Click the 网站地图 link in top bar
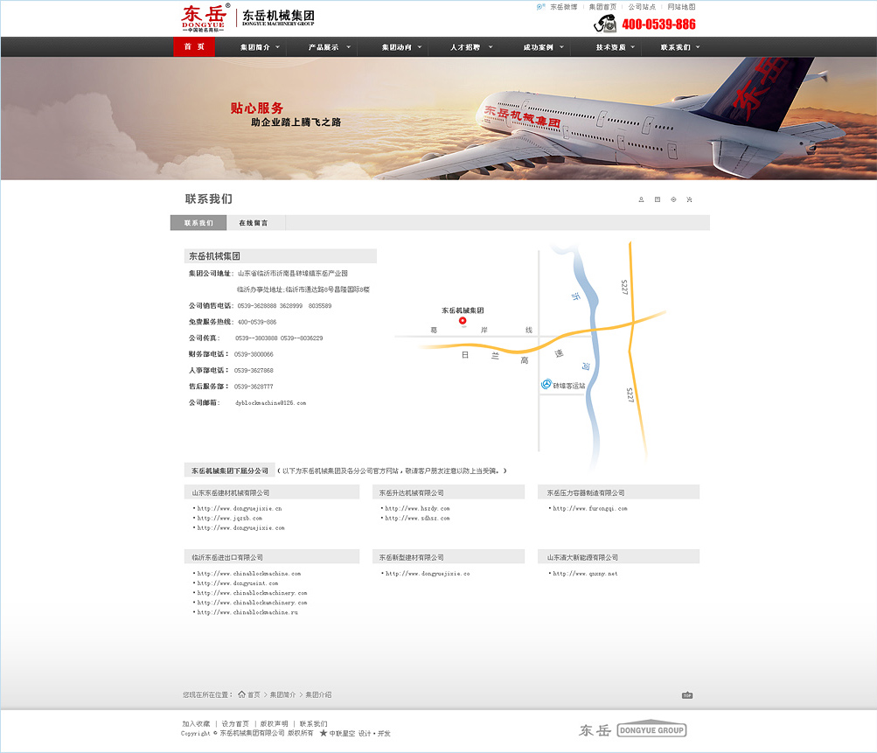This screenshot has width=877, height=753. (x=681, y=6)
